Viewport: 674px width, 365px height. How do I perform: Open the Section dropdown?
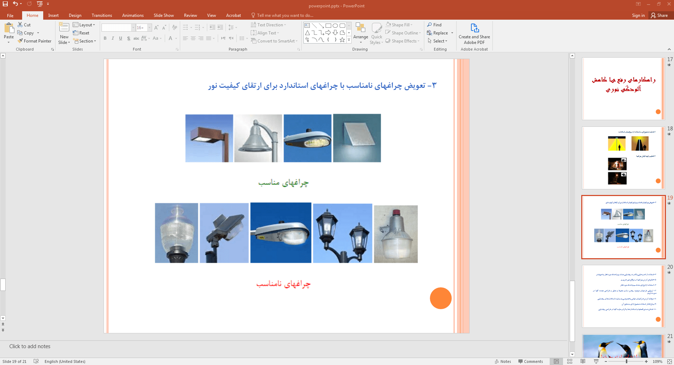(84, 41)
